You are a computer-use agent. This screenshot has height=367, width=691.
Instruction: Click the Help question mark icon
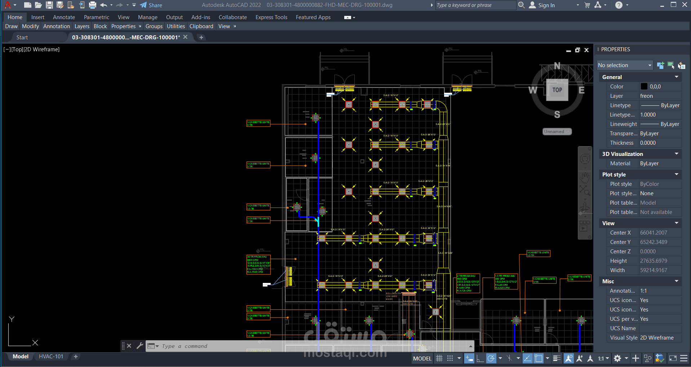[619, 5]
